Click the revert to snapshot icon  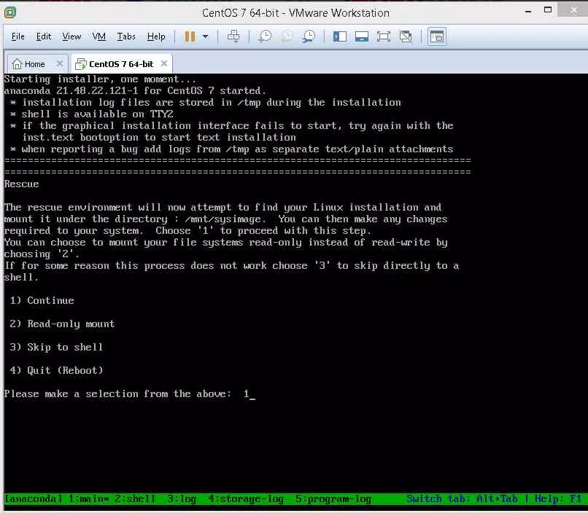click(287, 36)
